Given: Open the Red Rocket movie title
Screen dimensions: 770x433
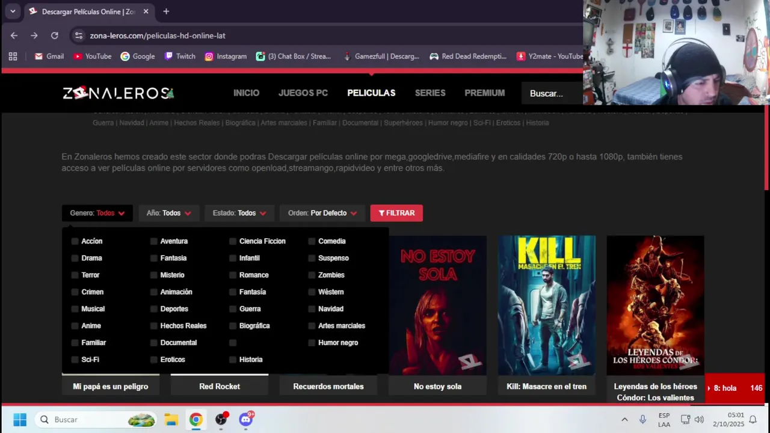Looking at the screenshot, I should pyautogui.click(x=220, y=387).
